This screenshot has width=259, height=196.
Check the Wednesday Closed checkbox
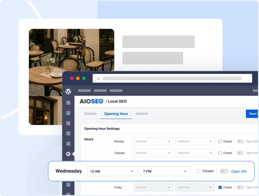(198, 171)
